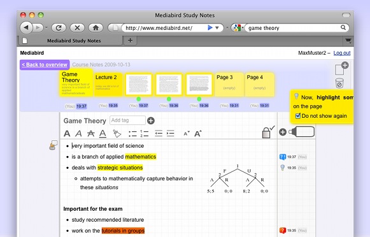Stop loading the page
The width and height of the screenshot is (370, 237).
click(x=77, y=28)
